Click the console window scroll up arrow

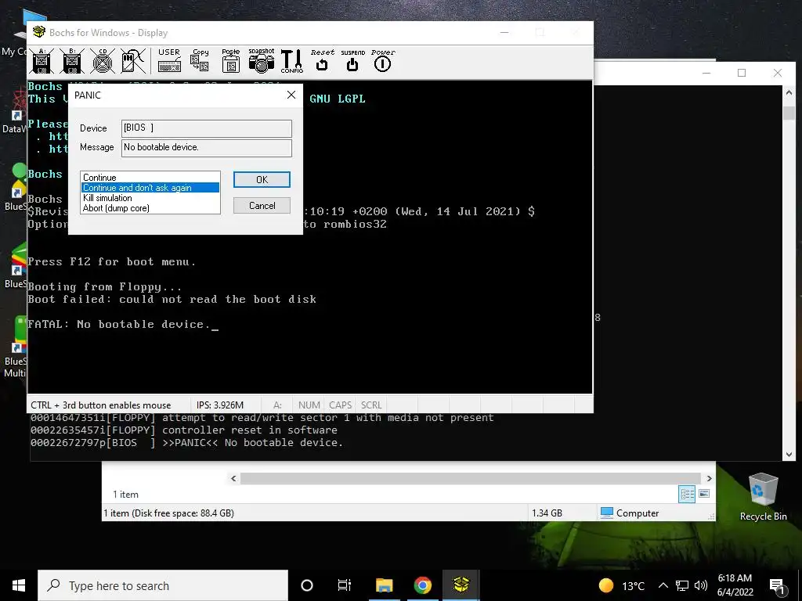point(789,93)
